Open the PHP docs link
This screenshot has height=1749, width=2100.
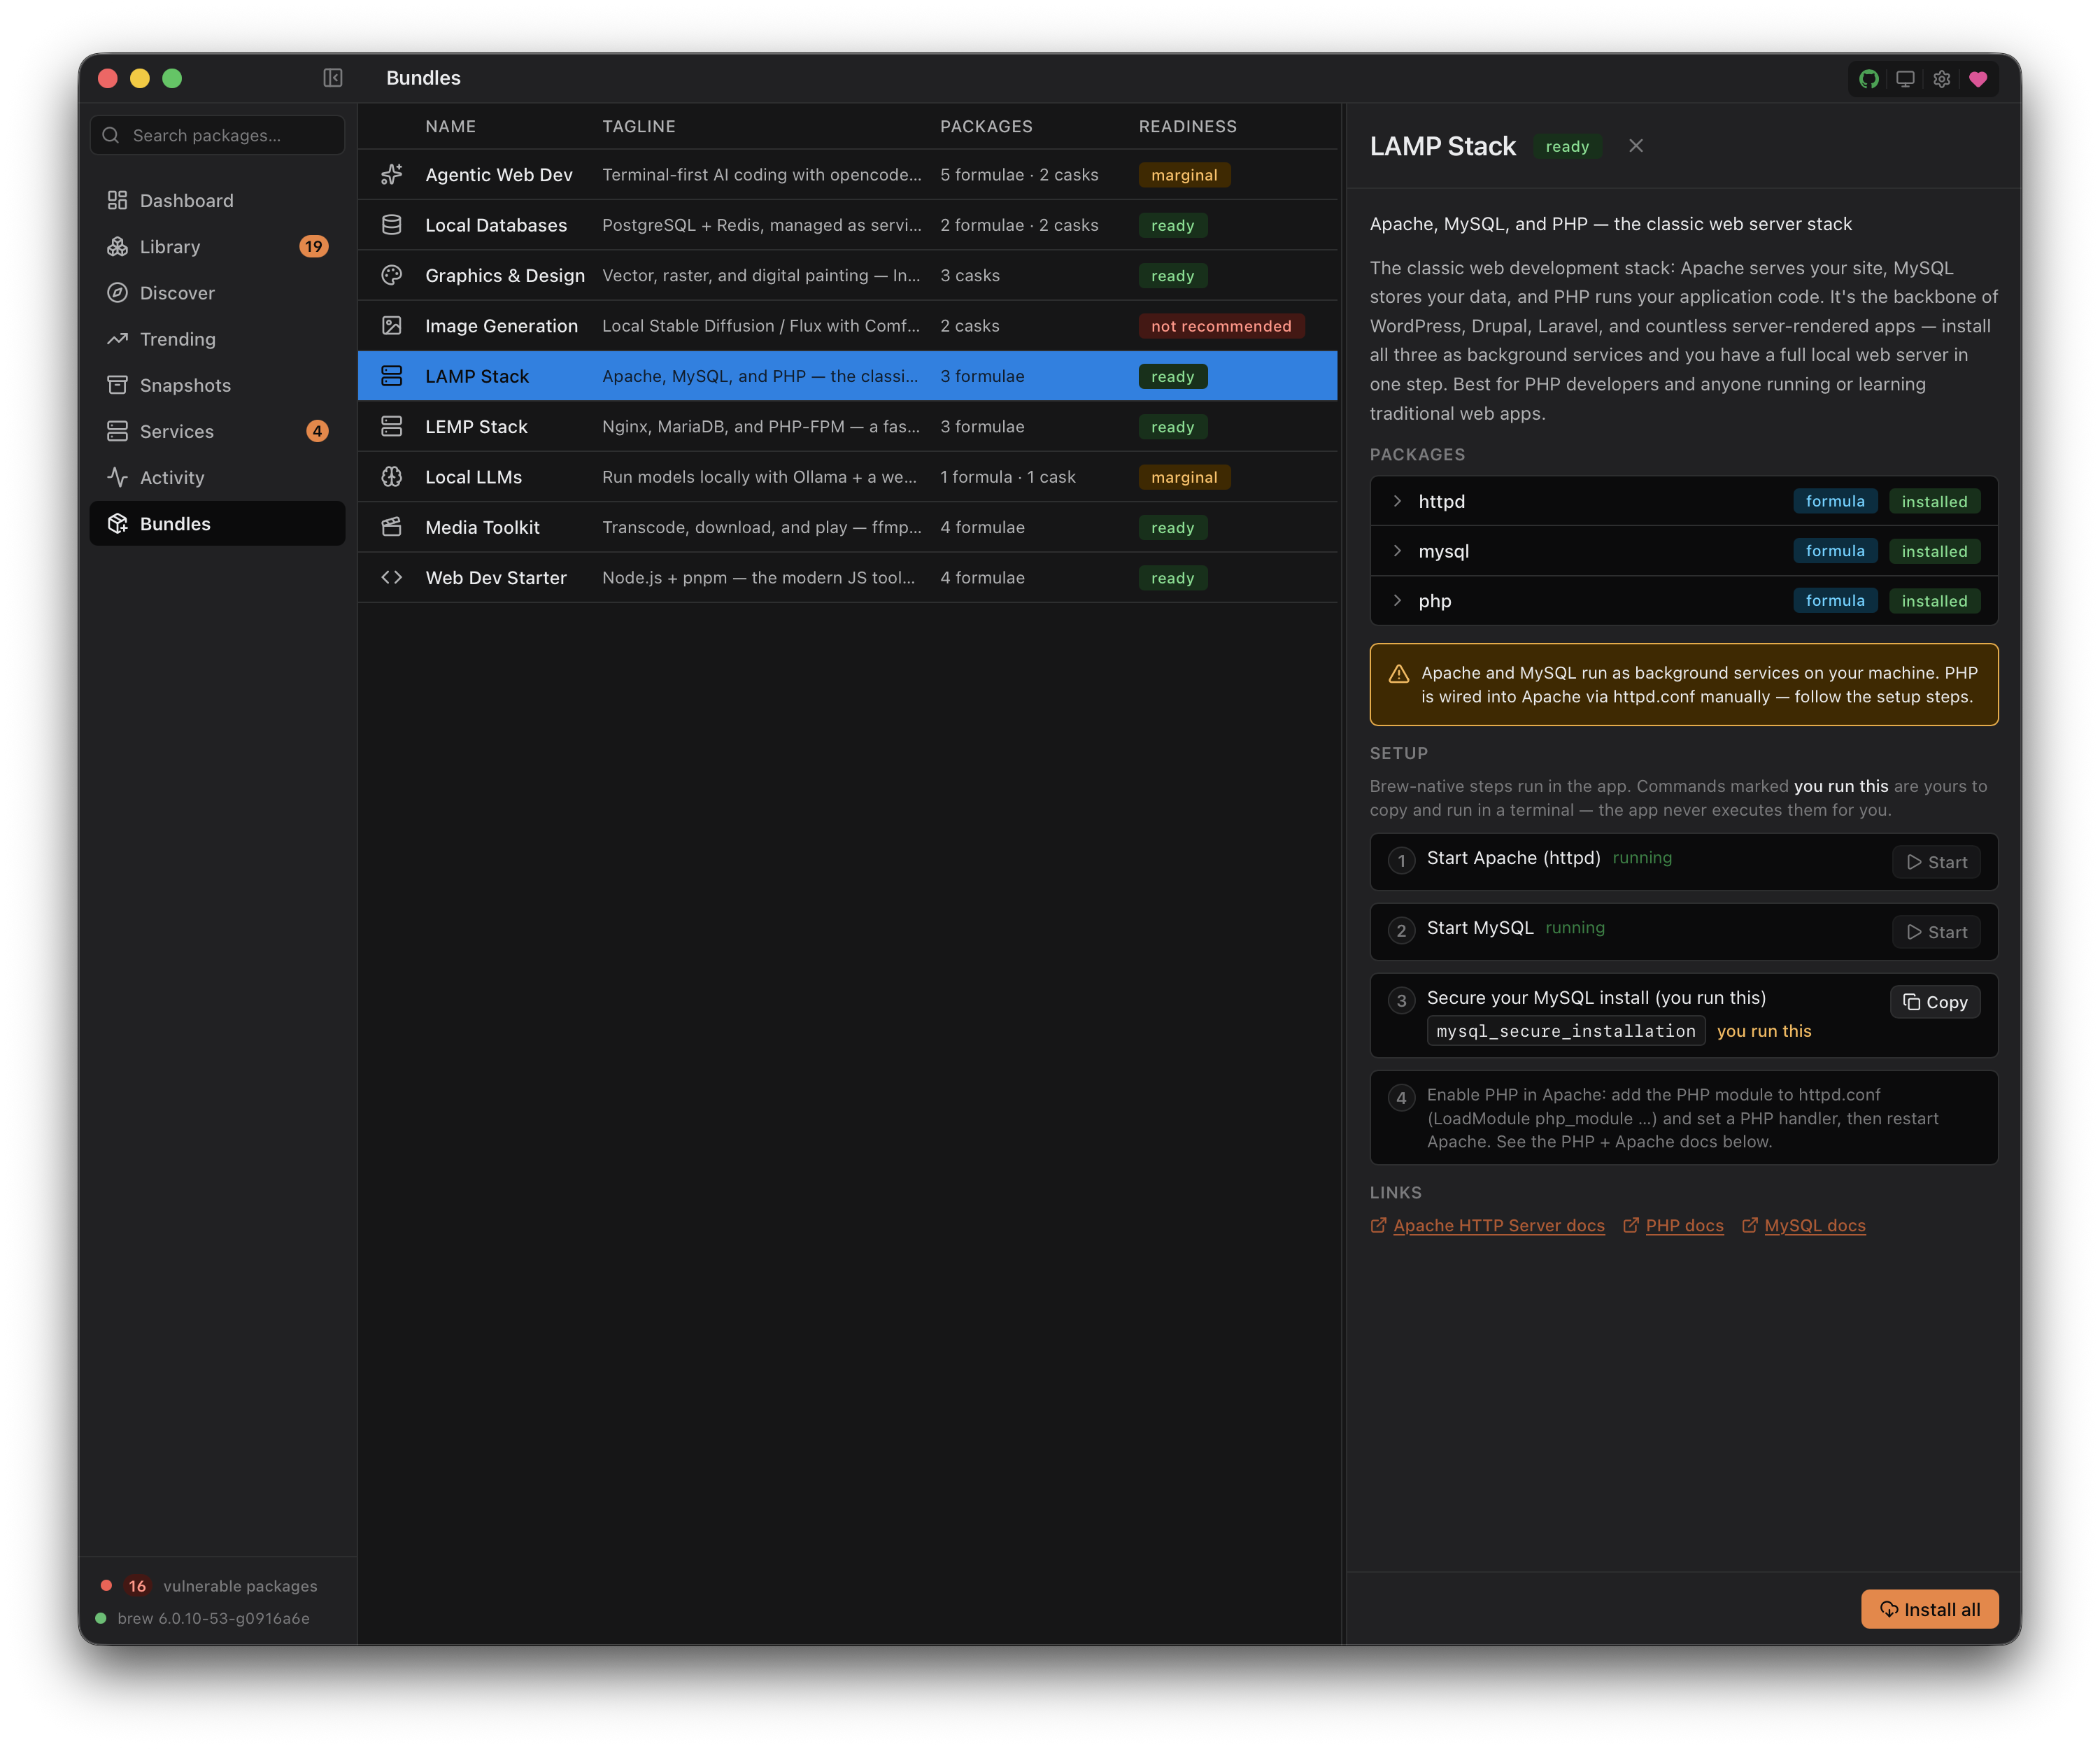pyautogui.click(x=1684, y=1225)
